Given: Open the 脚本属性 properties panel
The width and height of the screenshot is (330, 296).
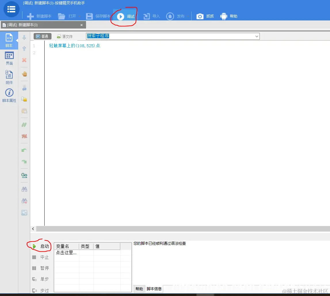Looking at the screenshot, I should point(9,95).
